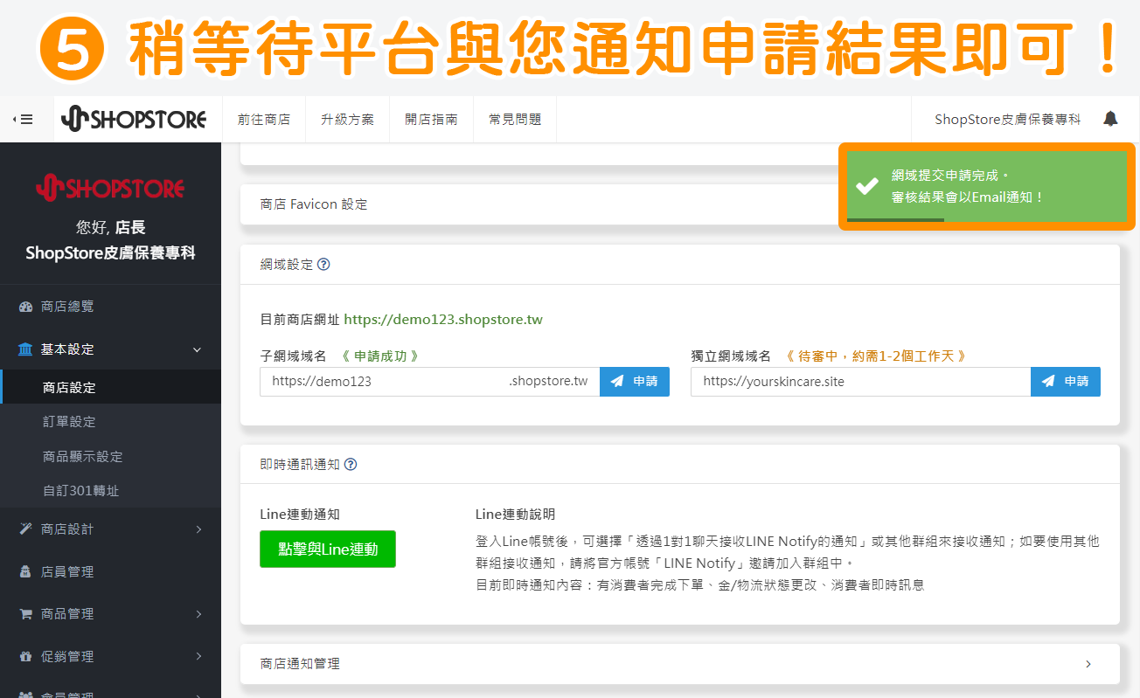
Task: Open 開店指南 in top menu
Action: point(431,120)
